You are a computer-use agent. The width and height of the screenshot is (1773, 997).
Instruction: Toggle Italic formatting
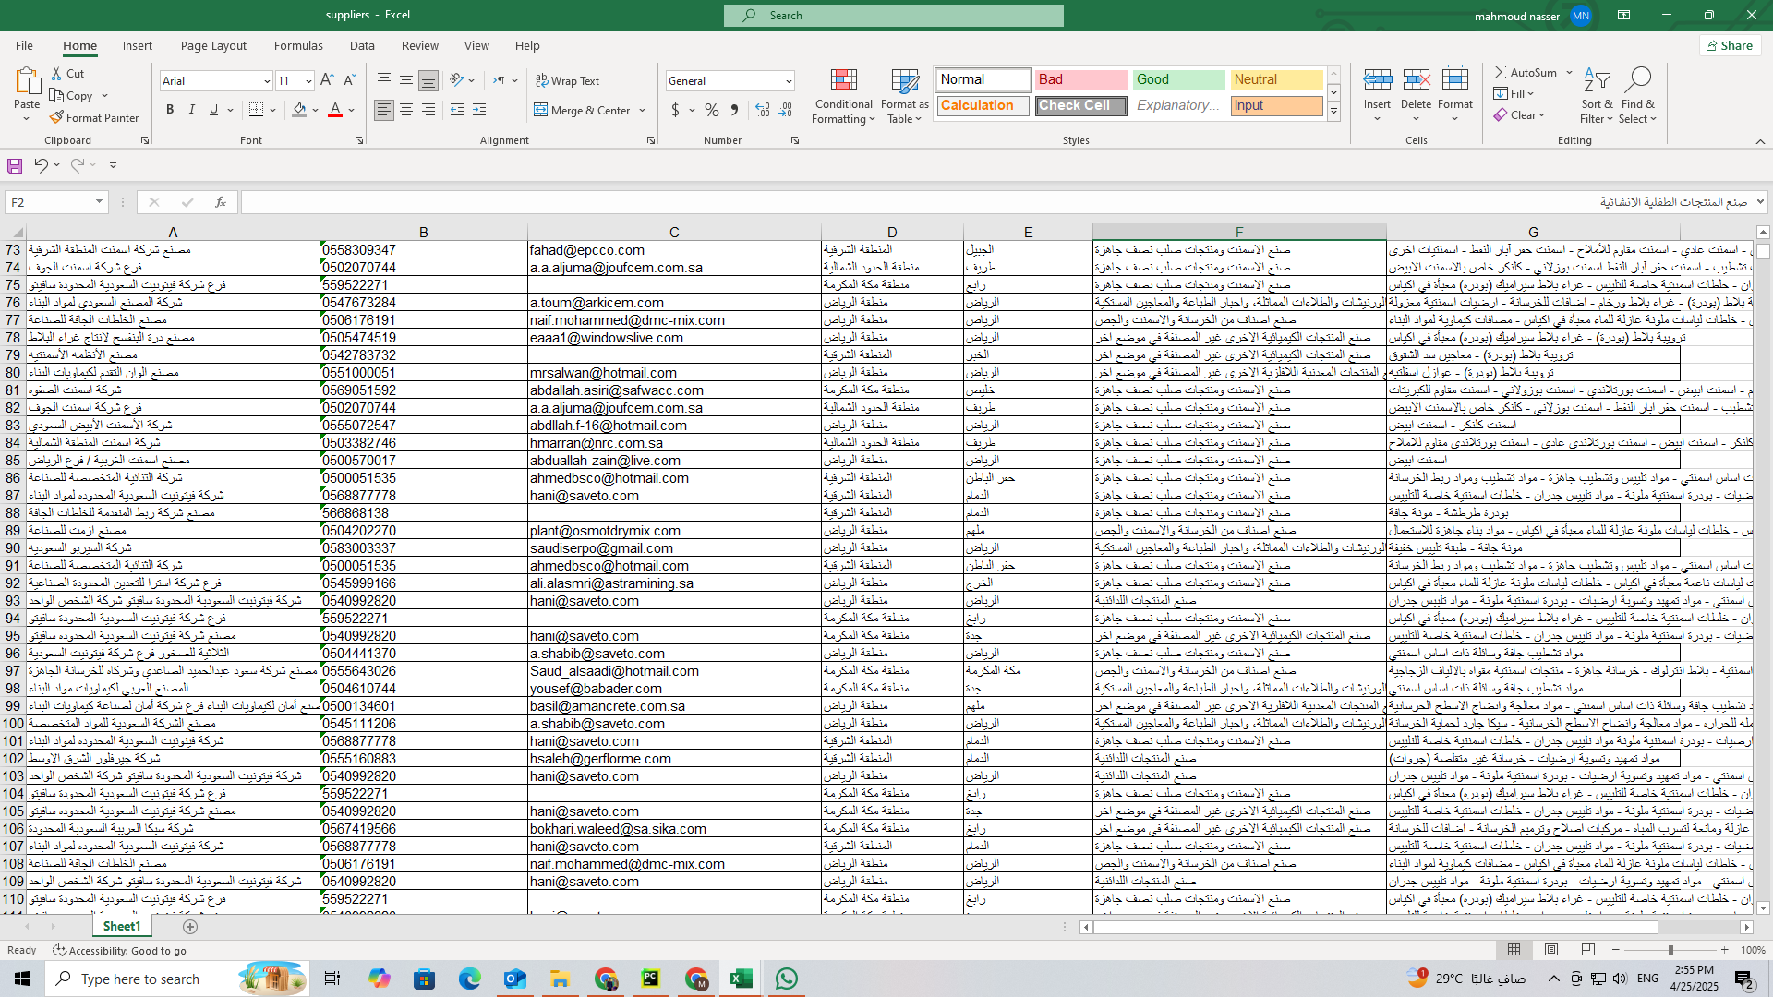point(192,110)
